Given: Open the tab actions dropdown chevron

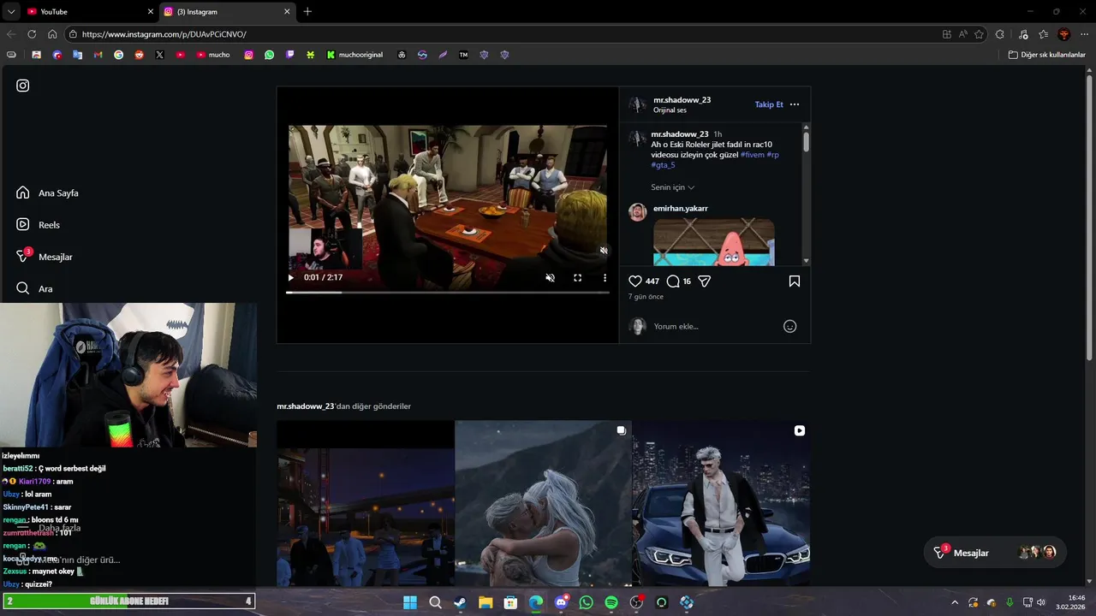Looking at the screenshot, I should pyautogui.click(x=10, y=12).
